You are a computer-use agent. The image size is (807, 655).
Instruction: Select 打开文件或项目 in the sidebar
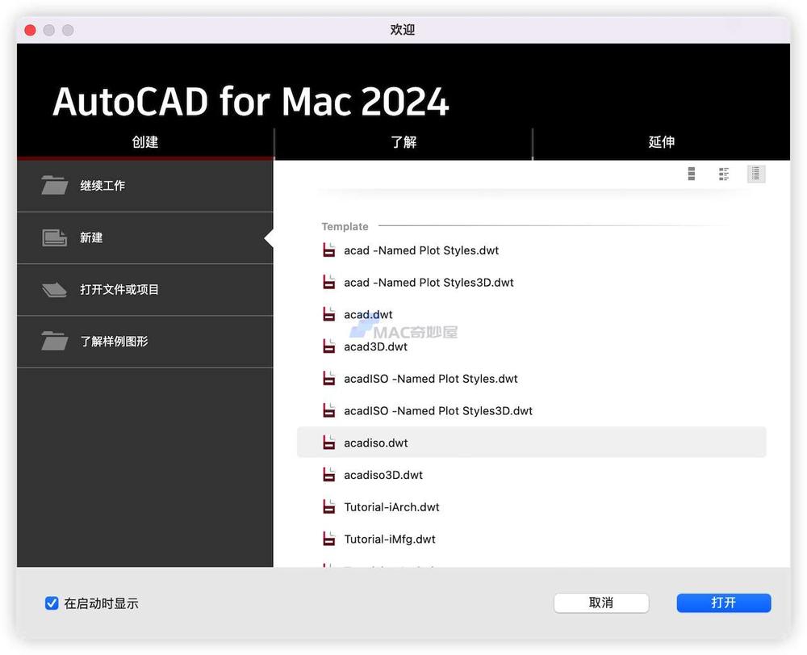click(x=145, y=290)
